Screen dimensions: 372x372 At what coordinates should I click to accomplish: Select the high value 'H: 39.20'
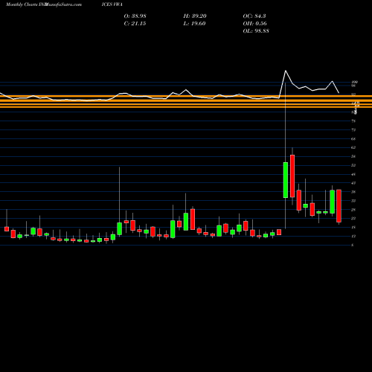pos(195,16)
